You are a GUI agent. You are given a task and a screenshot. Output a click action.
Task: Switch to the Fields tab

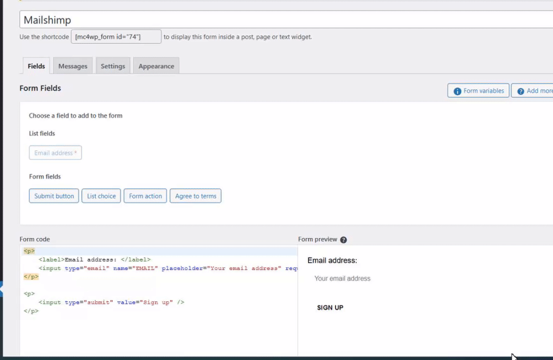point(36,66)
